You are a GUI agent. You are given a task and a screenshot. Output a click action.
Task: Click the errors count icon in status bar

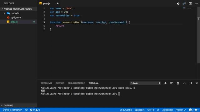(31, 110)
